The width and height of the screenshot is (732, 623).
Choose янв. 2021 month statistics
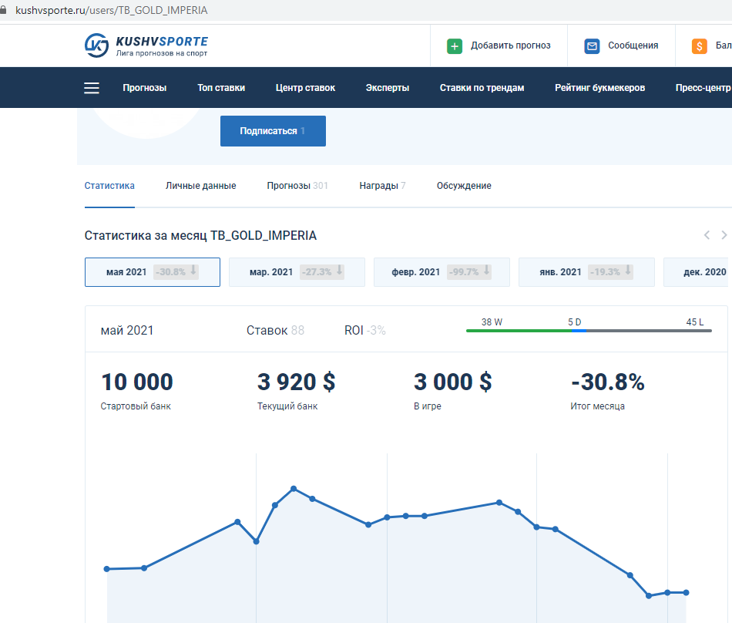[586, 272]
